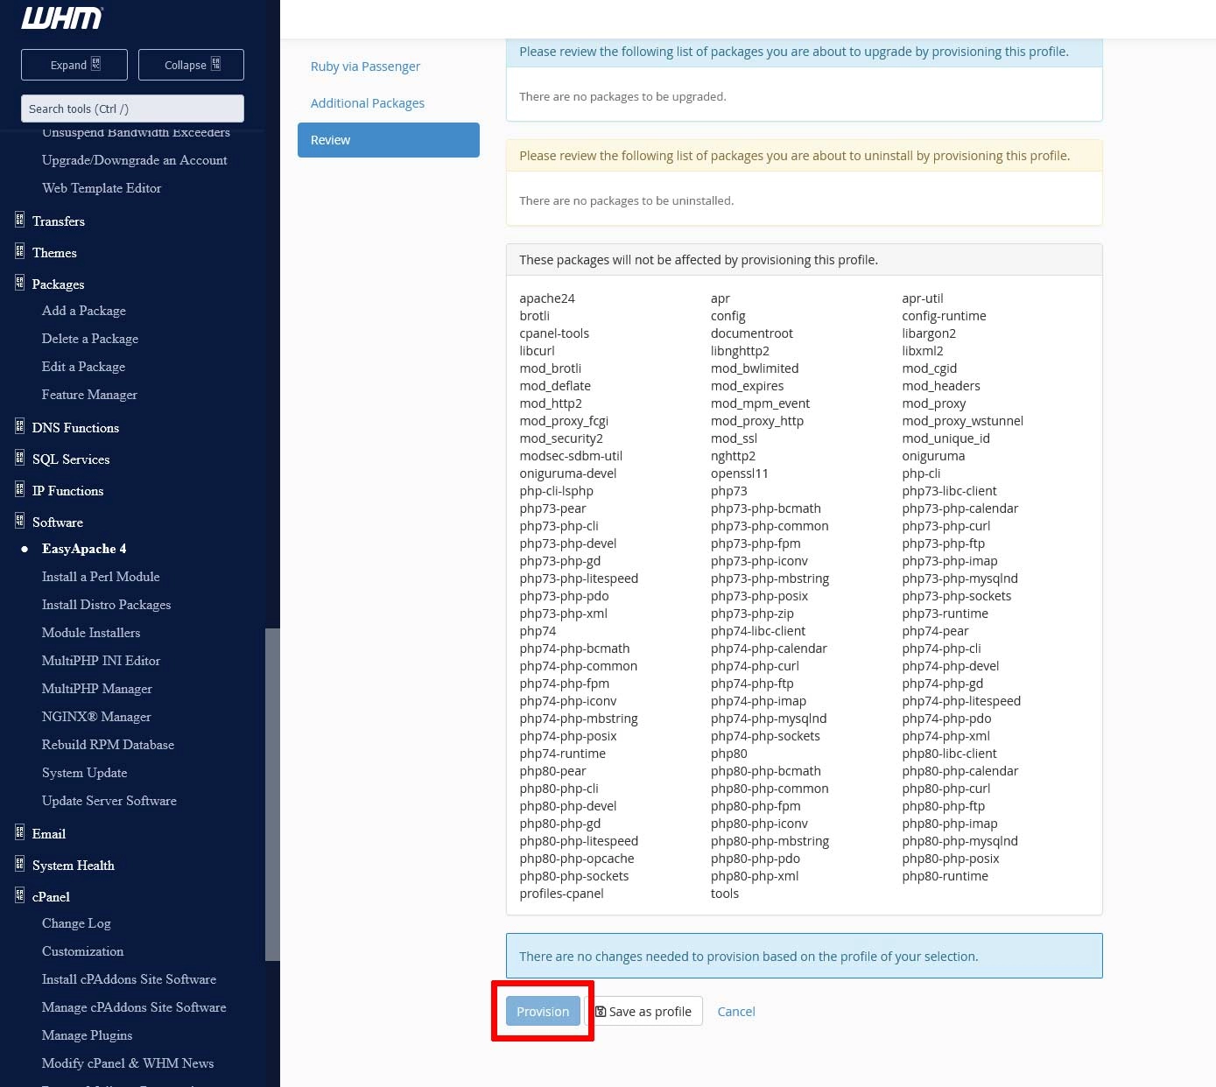
Task: Open the Themes menu heading
Action: pos(54,253)
